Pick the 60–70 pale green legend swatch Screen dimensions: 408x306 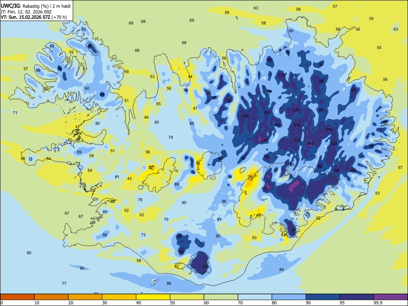221,297
